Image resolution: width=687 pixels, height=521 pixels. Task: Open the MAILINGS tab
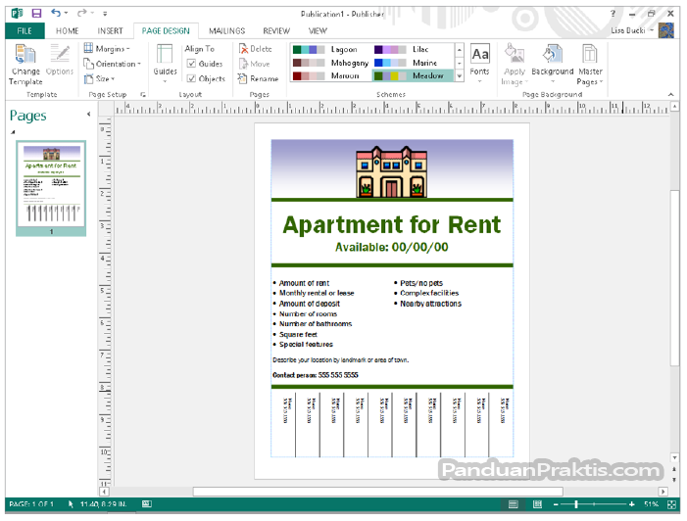[x=226, y=30]
